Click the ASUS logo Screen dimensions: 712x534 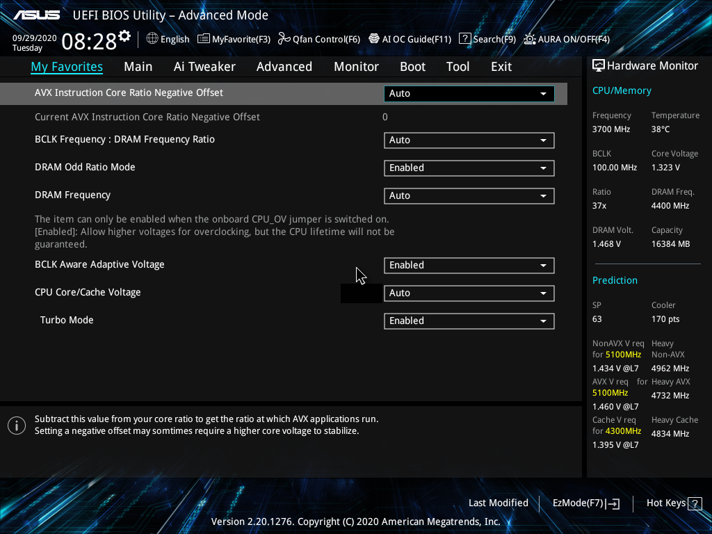point(37,15)
